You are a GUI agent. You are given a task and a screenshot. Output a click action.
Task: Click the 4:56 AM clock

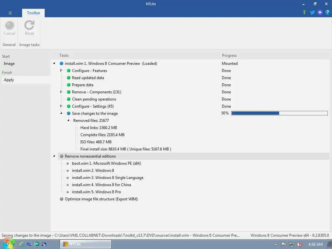click(315, 244)
